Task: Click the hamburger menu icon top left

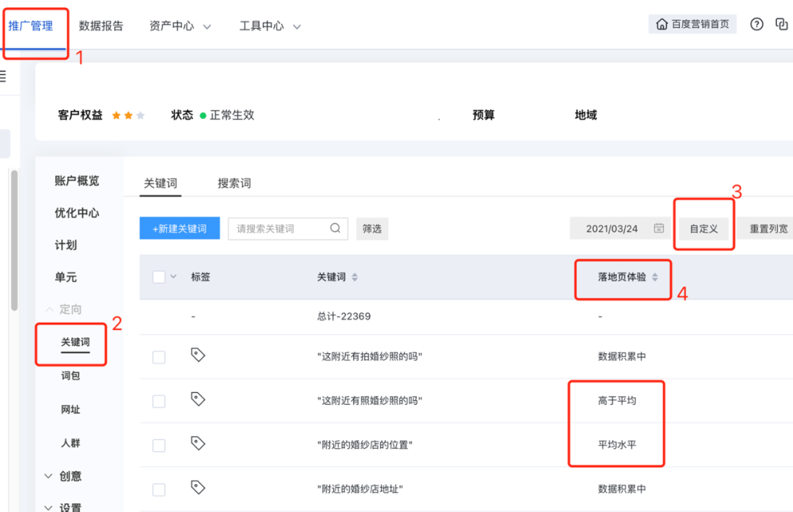Action: click(x=2, y=76)
